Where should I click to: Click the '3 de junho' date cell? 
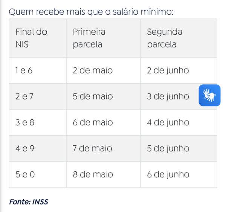tap(168, 96)
